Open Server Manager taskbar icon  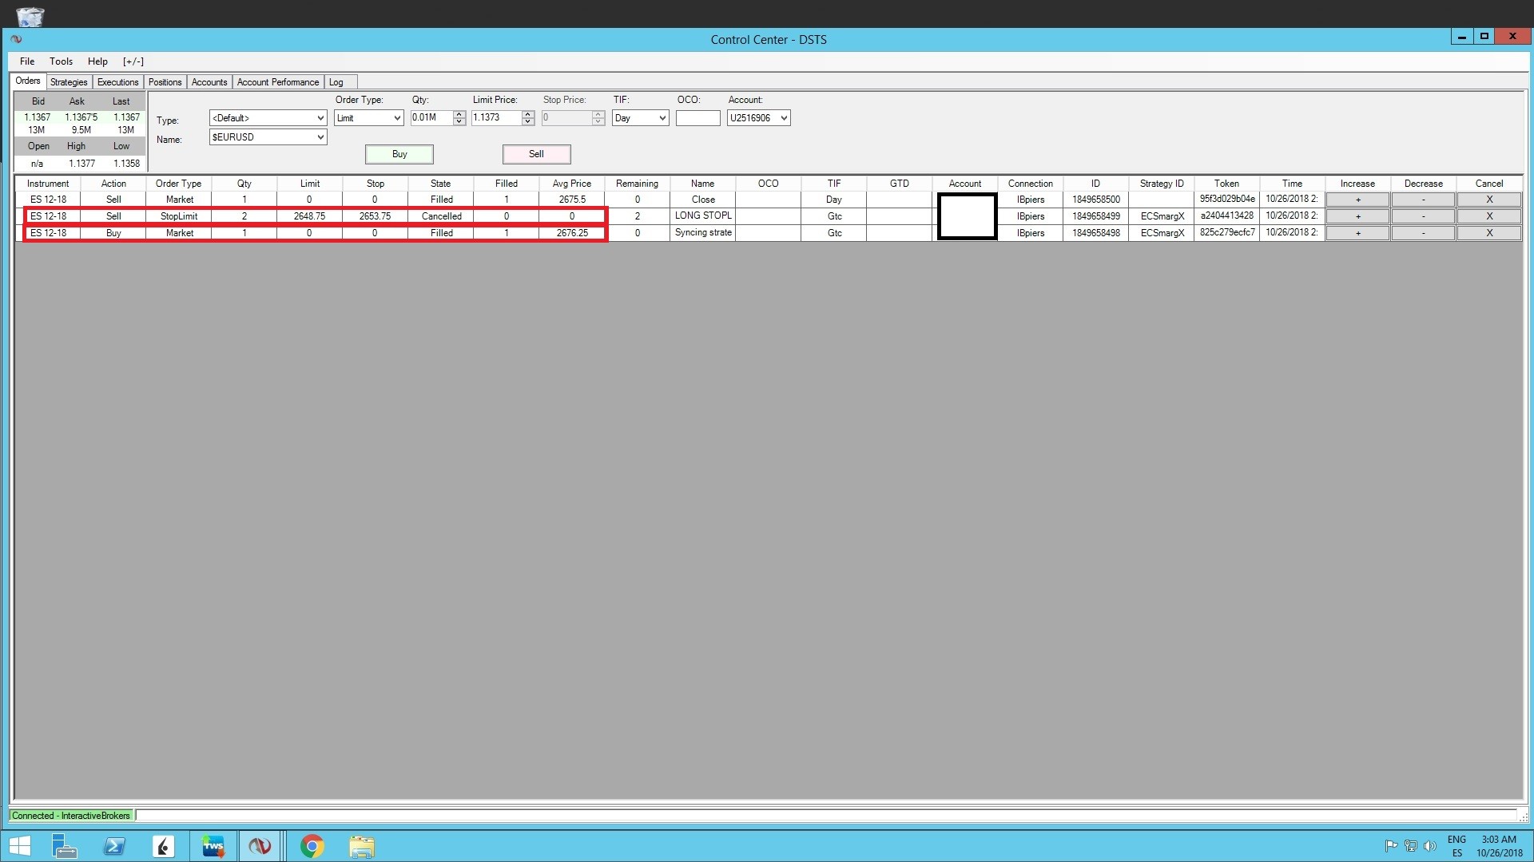click(x=64, y=846)
